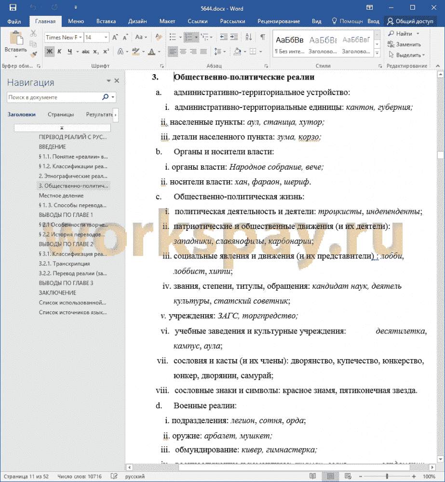Viewport: 445px width, 482px height.
Task: Select the Без интервала style
Action: (289, 44)
